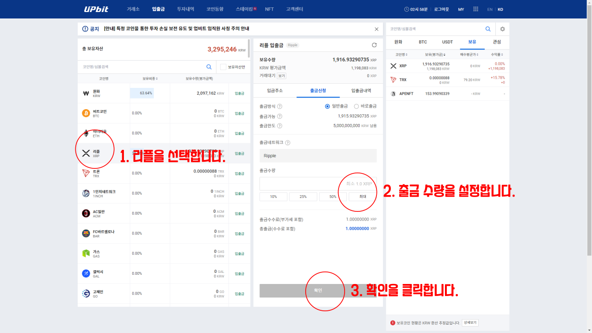The image size is (592, 333).
Task: Click 로그아웃 in header
Action: pyautogui.click(x=441, y=9)
